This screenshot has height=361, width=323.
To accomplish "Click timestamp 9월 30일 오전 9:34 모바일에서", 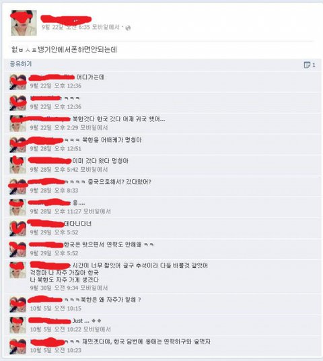I will (x=69, y=288).
